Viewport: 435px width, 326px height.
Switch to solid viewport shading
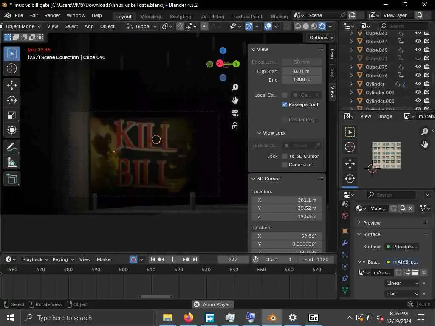[306, 26]
